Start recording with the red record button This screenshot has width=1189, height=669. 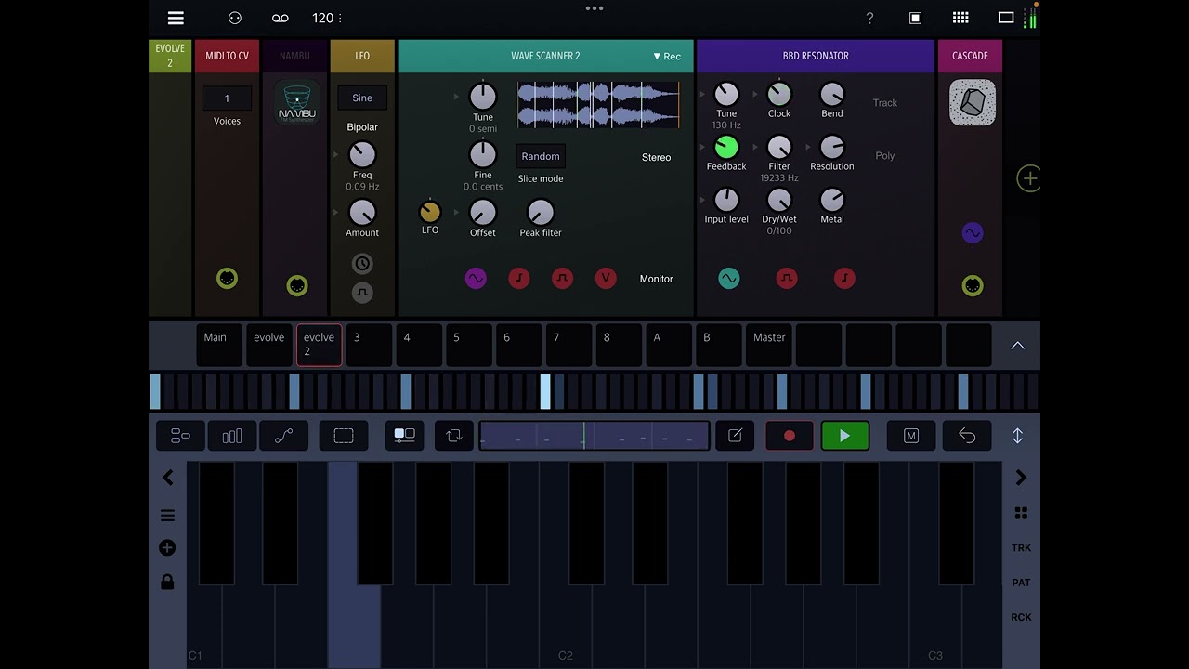[x=790, y=436]
